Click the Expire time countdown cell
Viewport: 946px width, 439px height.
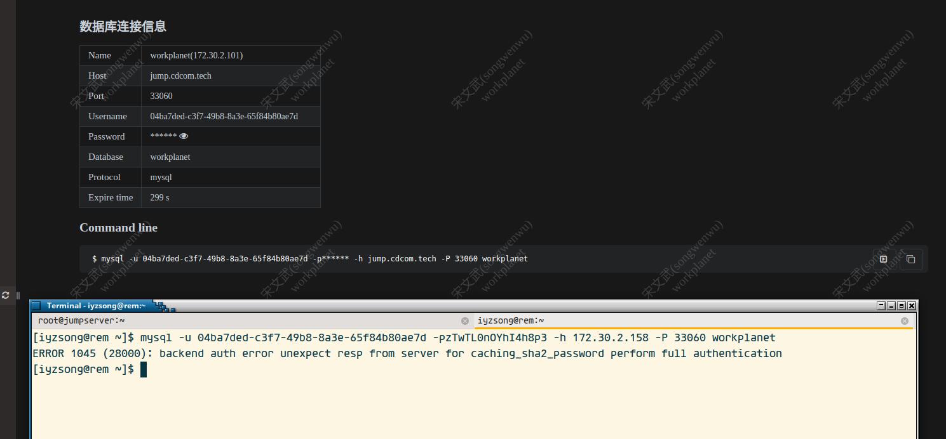(159, 197)
